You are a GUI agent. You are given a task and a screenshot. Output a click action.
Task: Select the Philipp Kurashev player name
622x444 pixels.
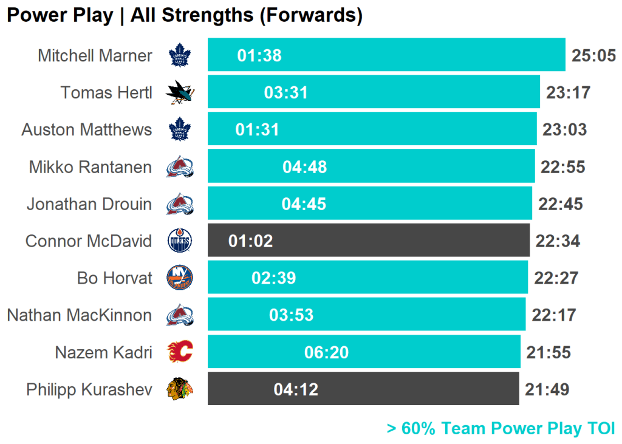point(89,389)
